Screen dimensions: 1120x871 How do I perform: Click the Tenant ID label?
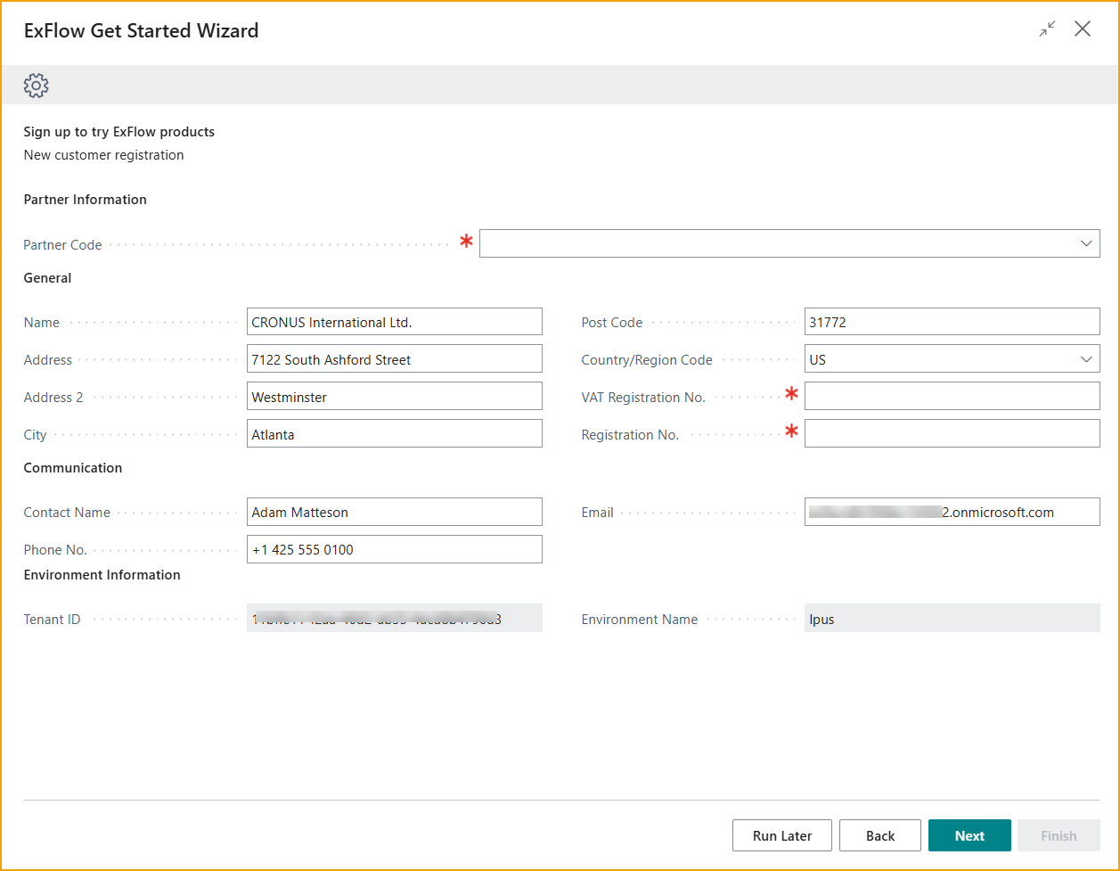[x=52, y=620]
